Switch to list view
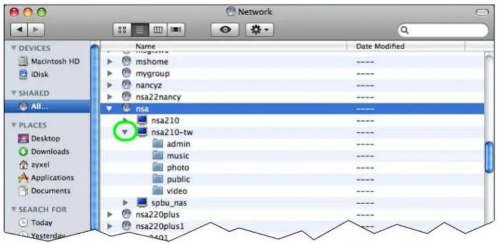This screenshot has height=244, width=498. 140,30
